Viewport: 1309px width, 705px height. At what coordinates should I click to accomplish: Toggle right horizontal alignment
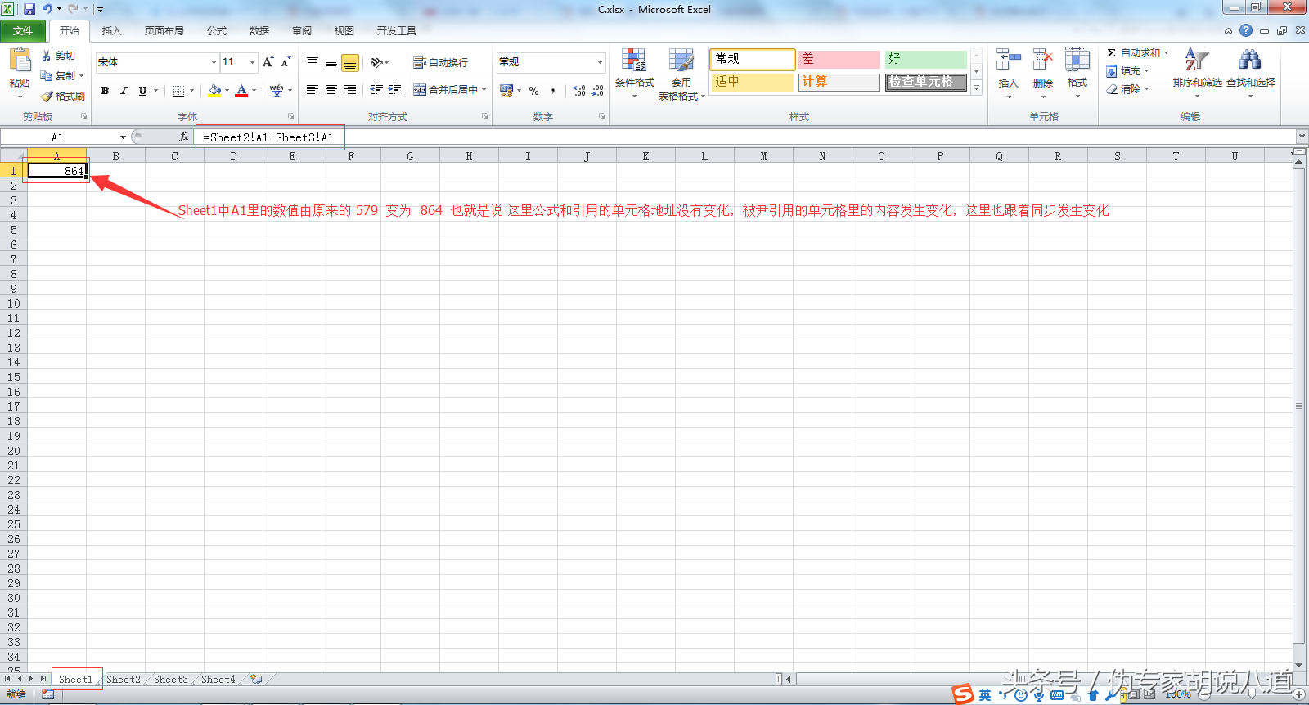point(350,90)
